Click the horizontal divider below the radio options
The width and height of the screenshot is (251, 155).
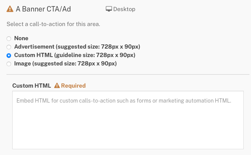click(x=128, y=74)
